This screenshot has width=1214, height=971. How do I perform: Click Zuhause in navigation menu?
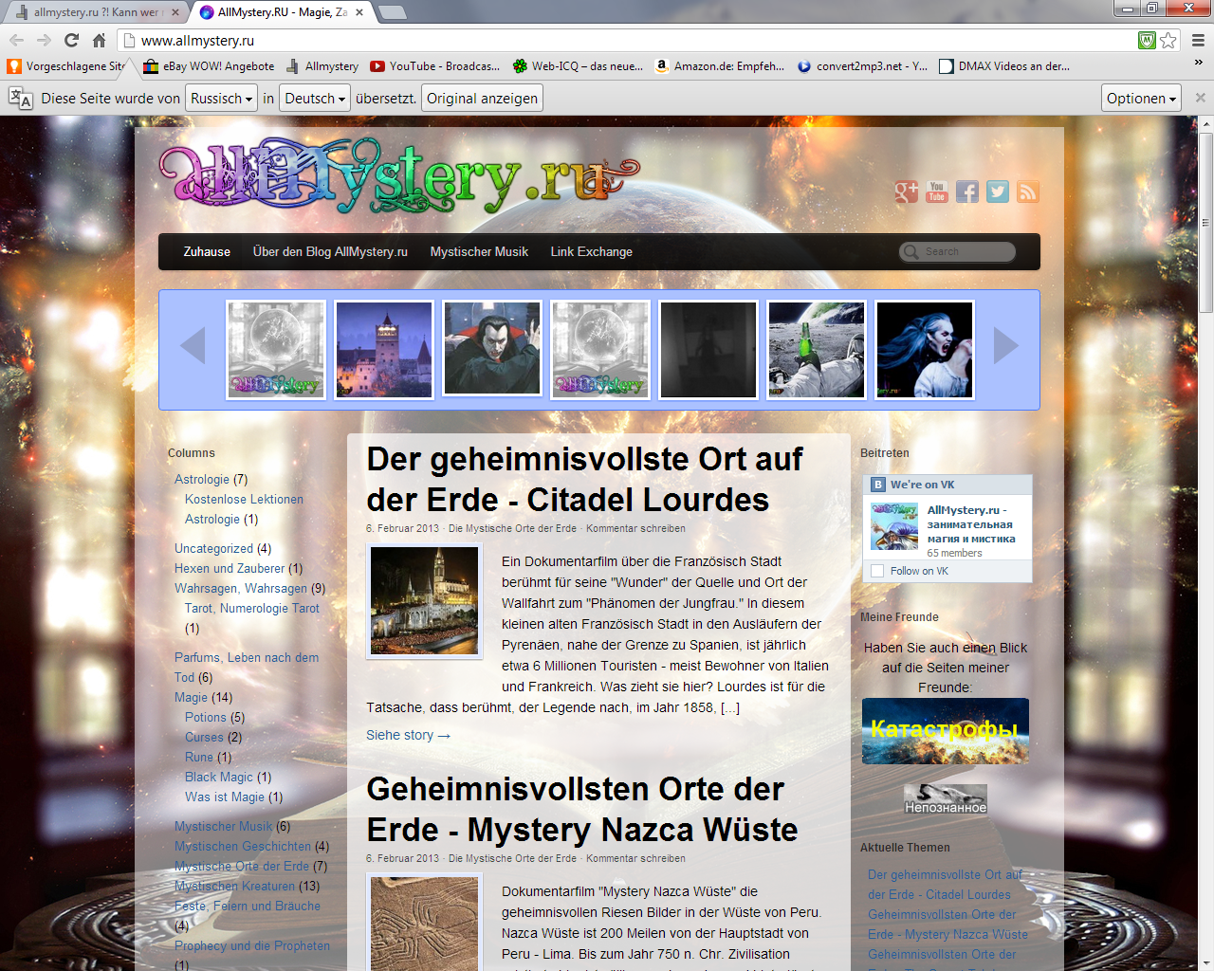pyautogui.click(x=207, y=251)
